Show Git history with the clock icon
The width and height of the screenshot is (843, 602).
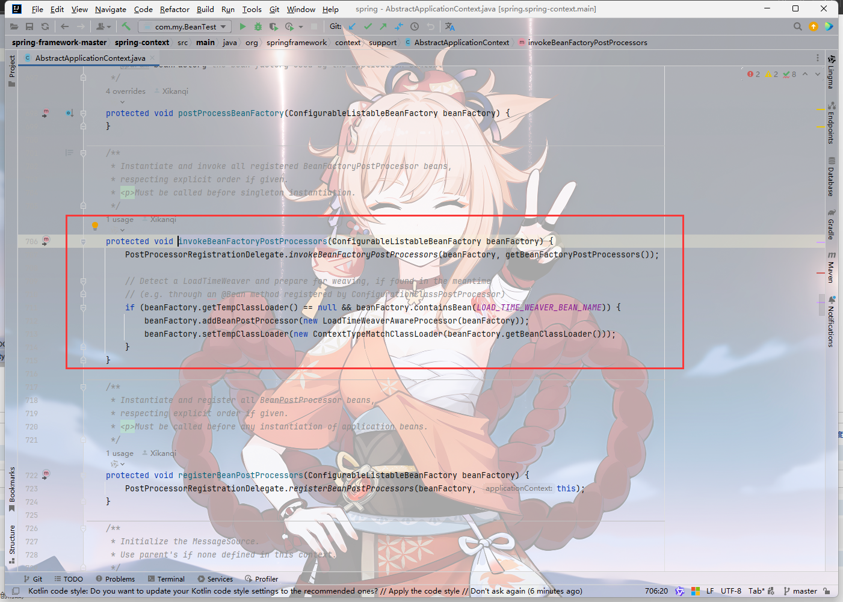(415, 26)
